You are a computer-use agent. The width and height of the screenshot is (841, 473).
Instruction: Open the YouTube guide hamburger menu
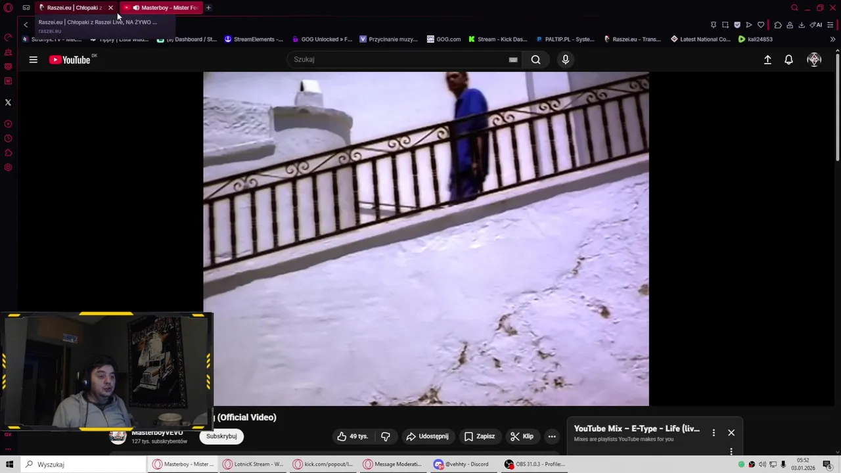(x=33, y=60)
